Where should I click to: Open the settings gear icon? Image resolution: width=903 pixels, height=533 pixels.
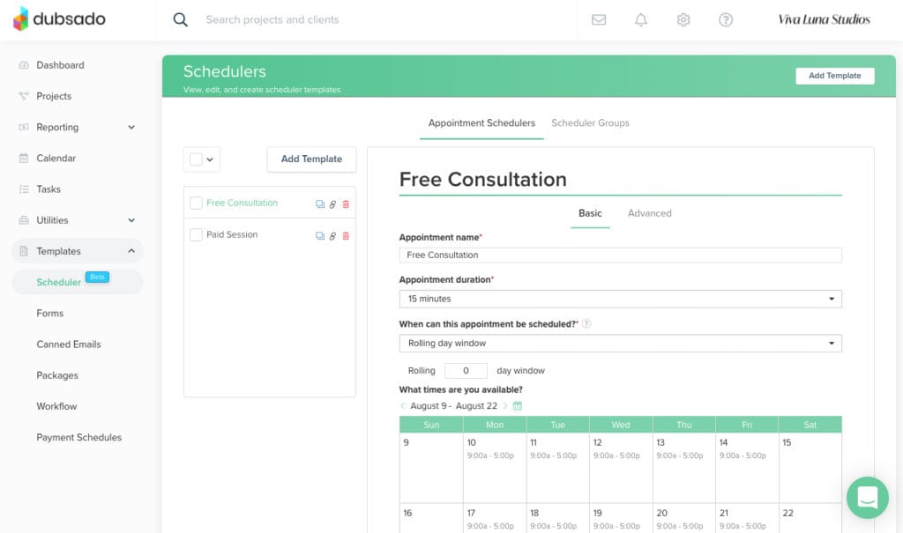683,19
